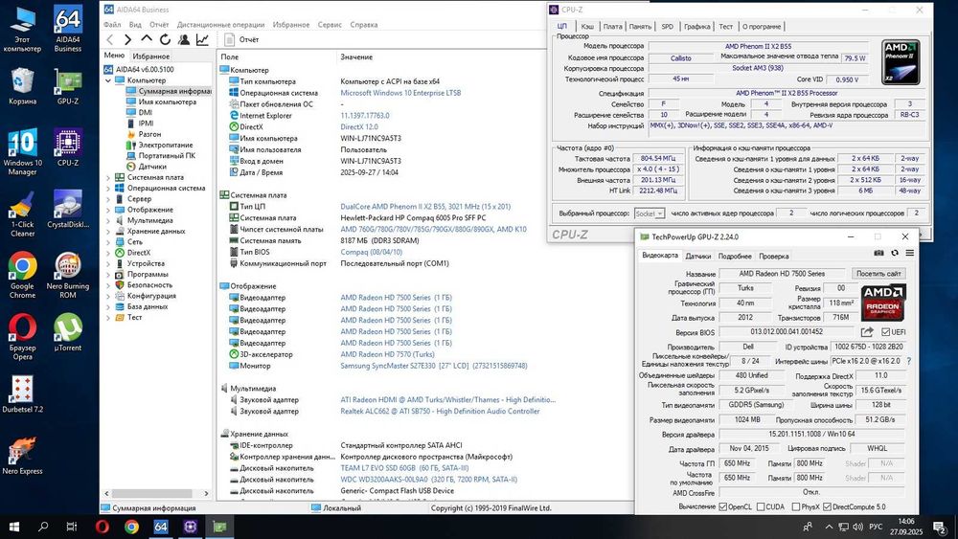Image resolution: width=958 pixels, height=539 pixels.
Task: Open Windows Start button
Action: [x=14, y=527]
